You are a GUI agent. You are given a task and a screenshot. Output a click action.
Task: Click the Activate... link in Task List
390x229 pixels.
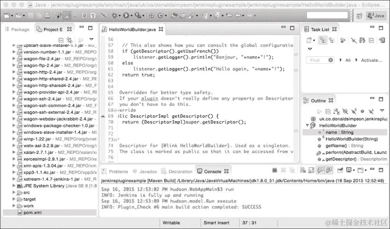point(371,60)
